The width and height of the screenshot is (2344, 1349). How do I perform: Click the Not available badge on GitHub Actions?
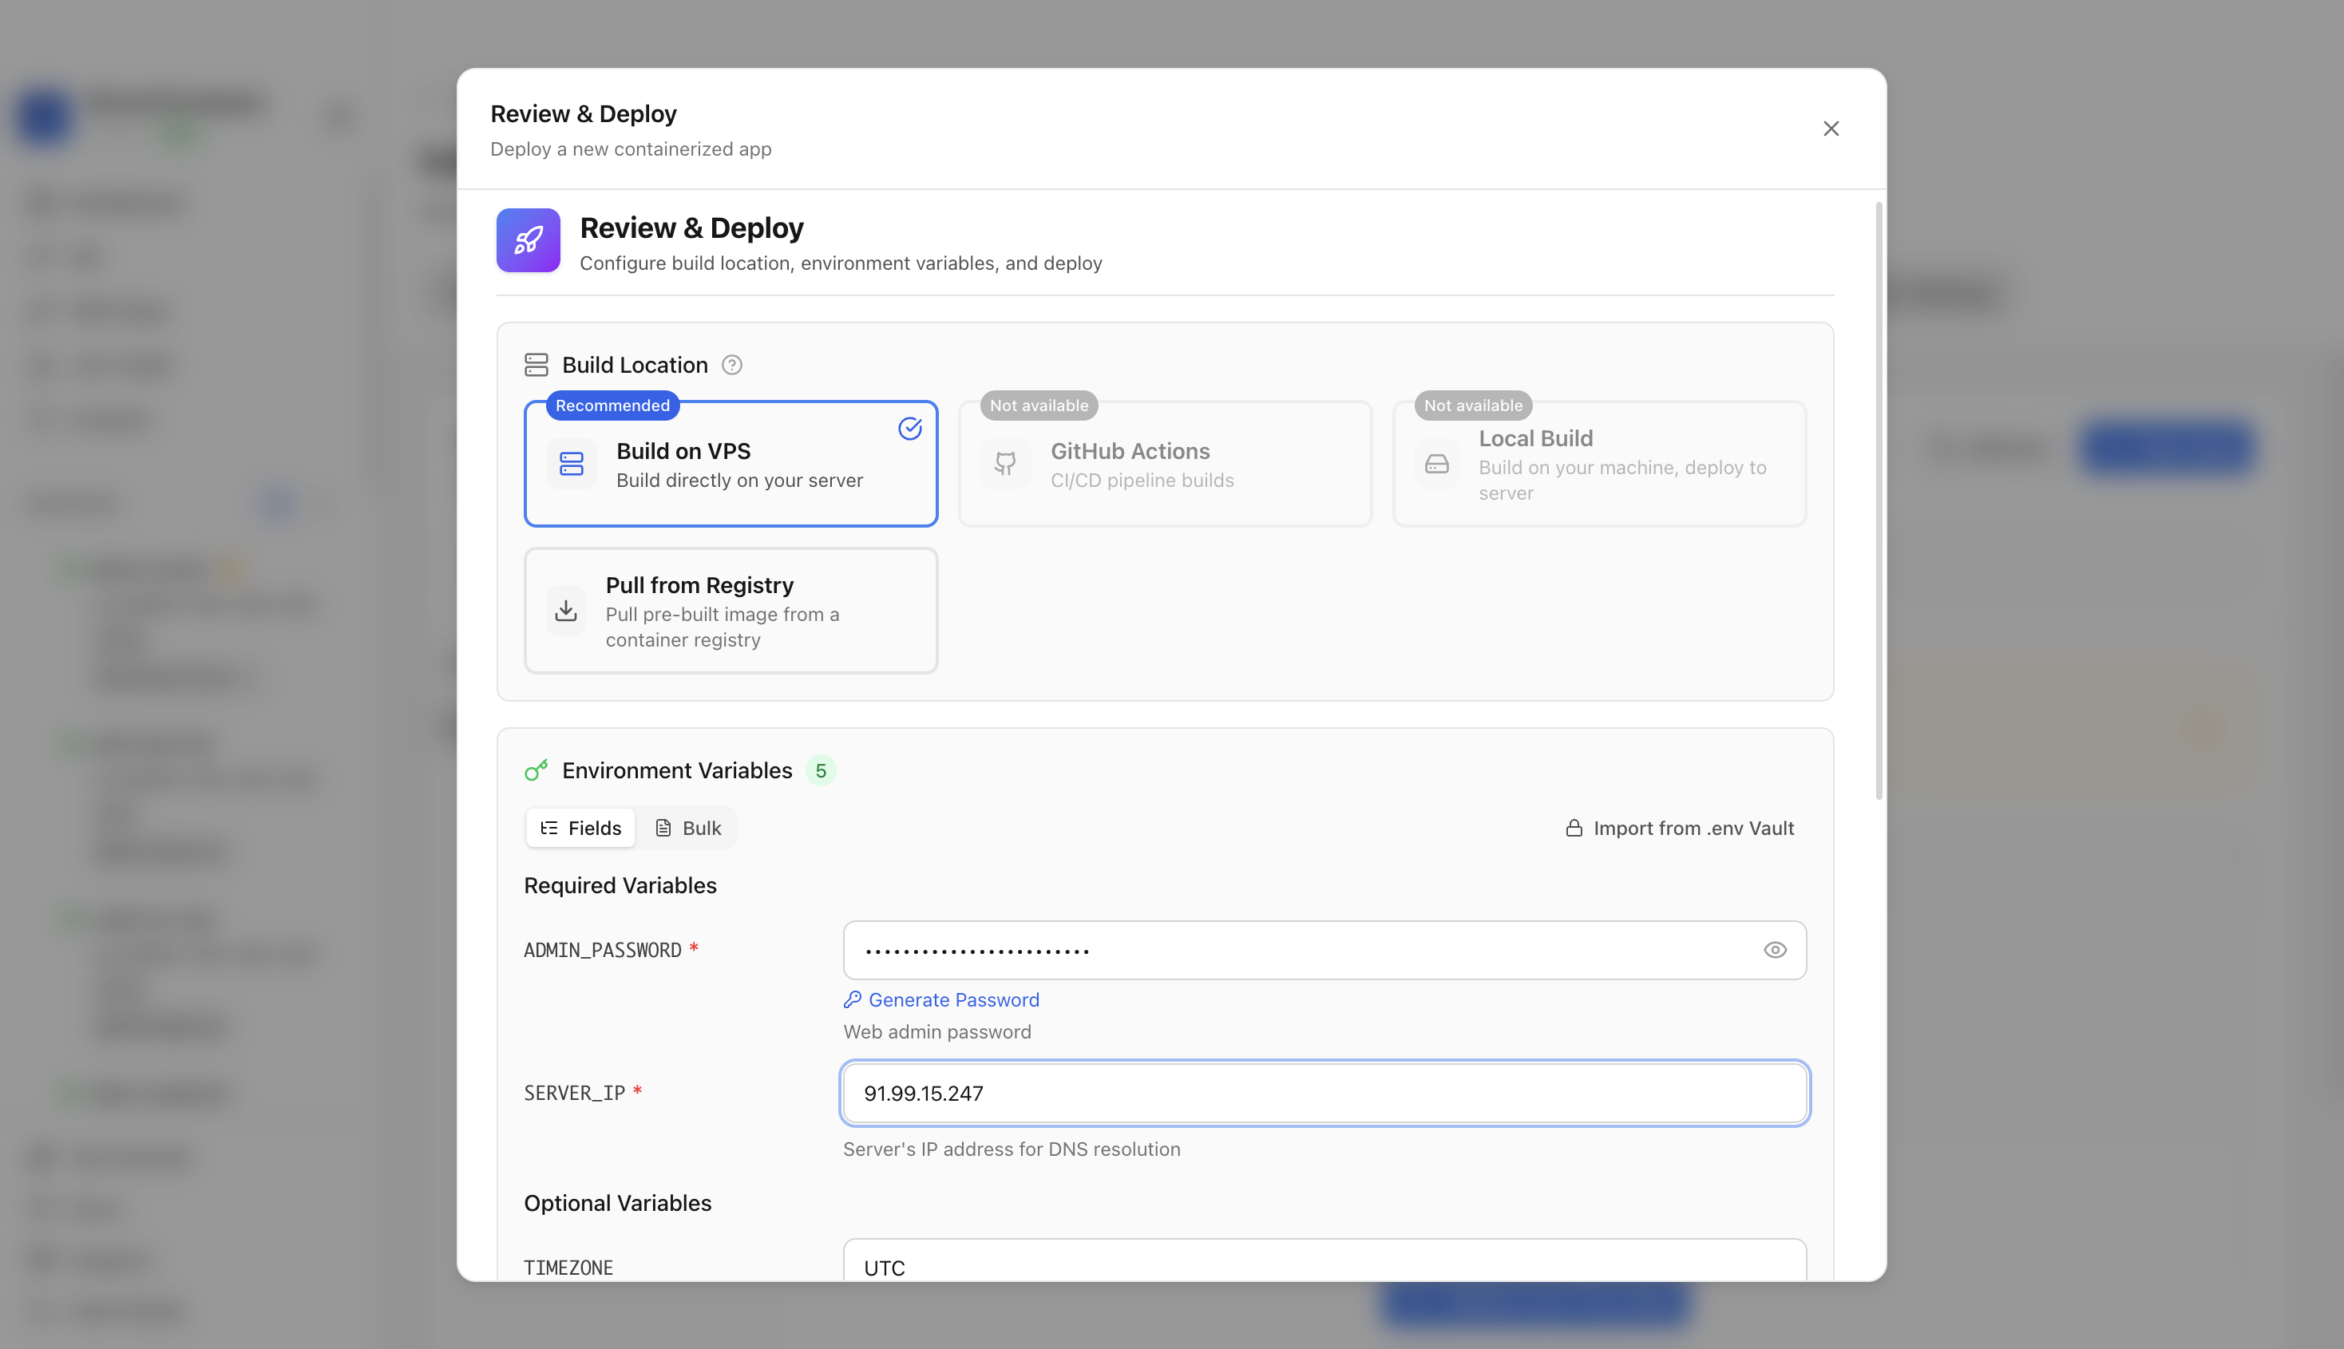pos(1039,405)
